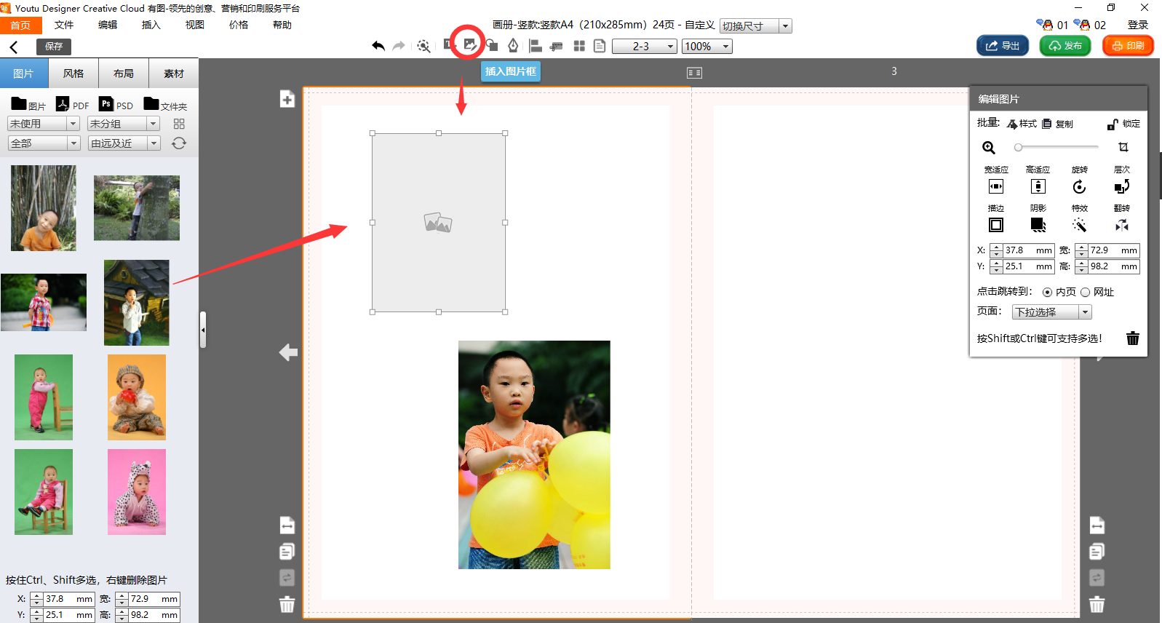Screen dimensions: 1162x623
Task: Click the 发布 publish button
Action: 1064,46
